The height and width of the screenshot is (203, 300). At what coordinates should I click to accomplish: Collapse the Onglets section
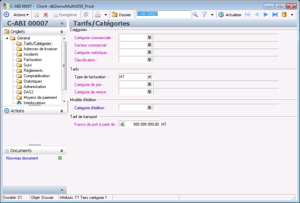click(x=62, y=32)
